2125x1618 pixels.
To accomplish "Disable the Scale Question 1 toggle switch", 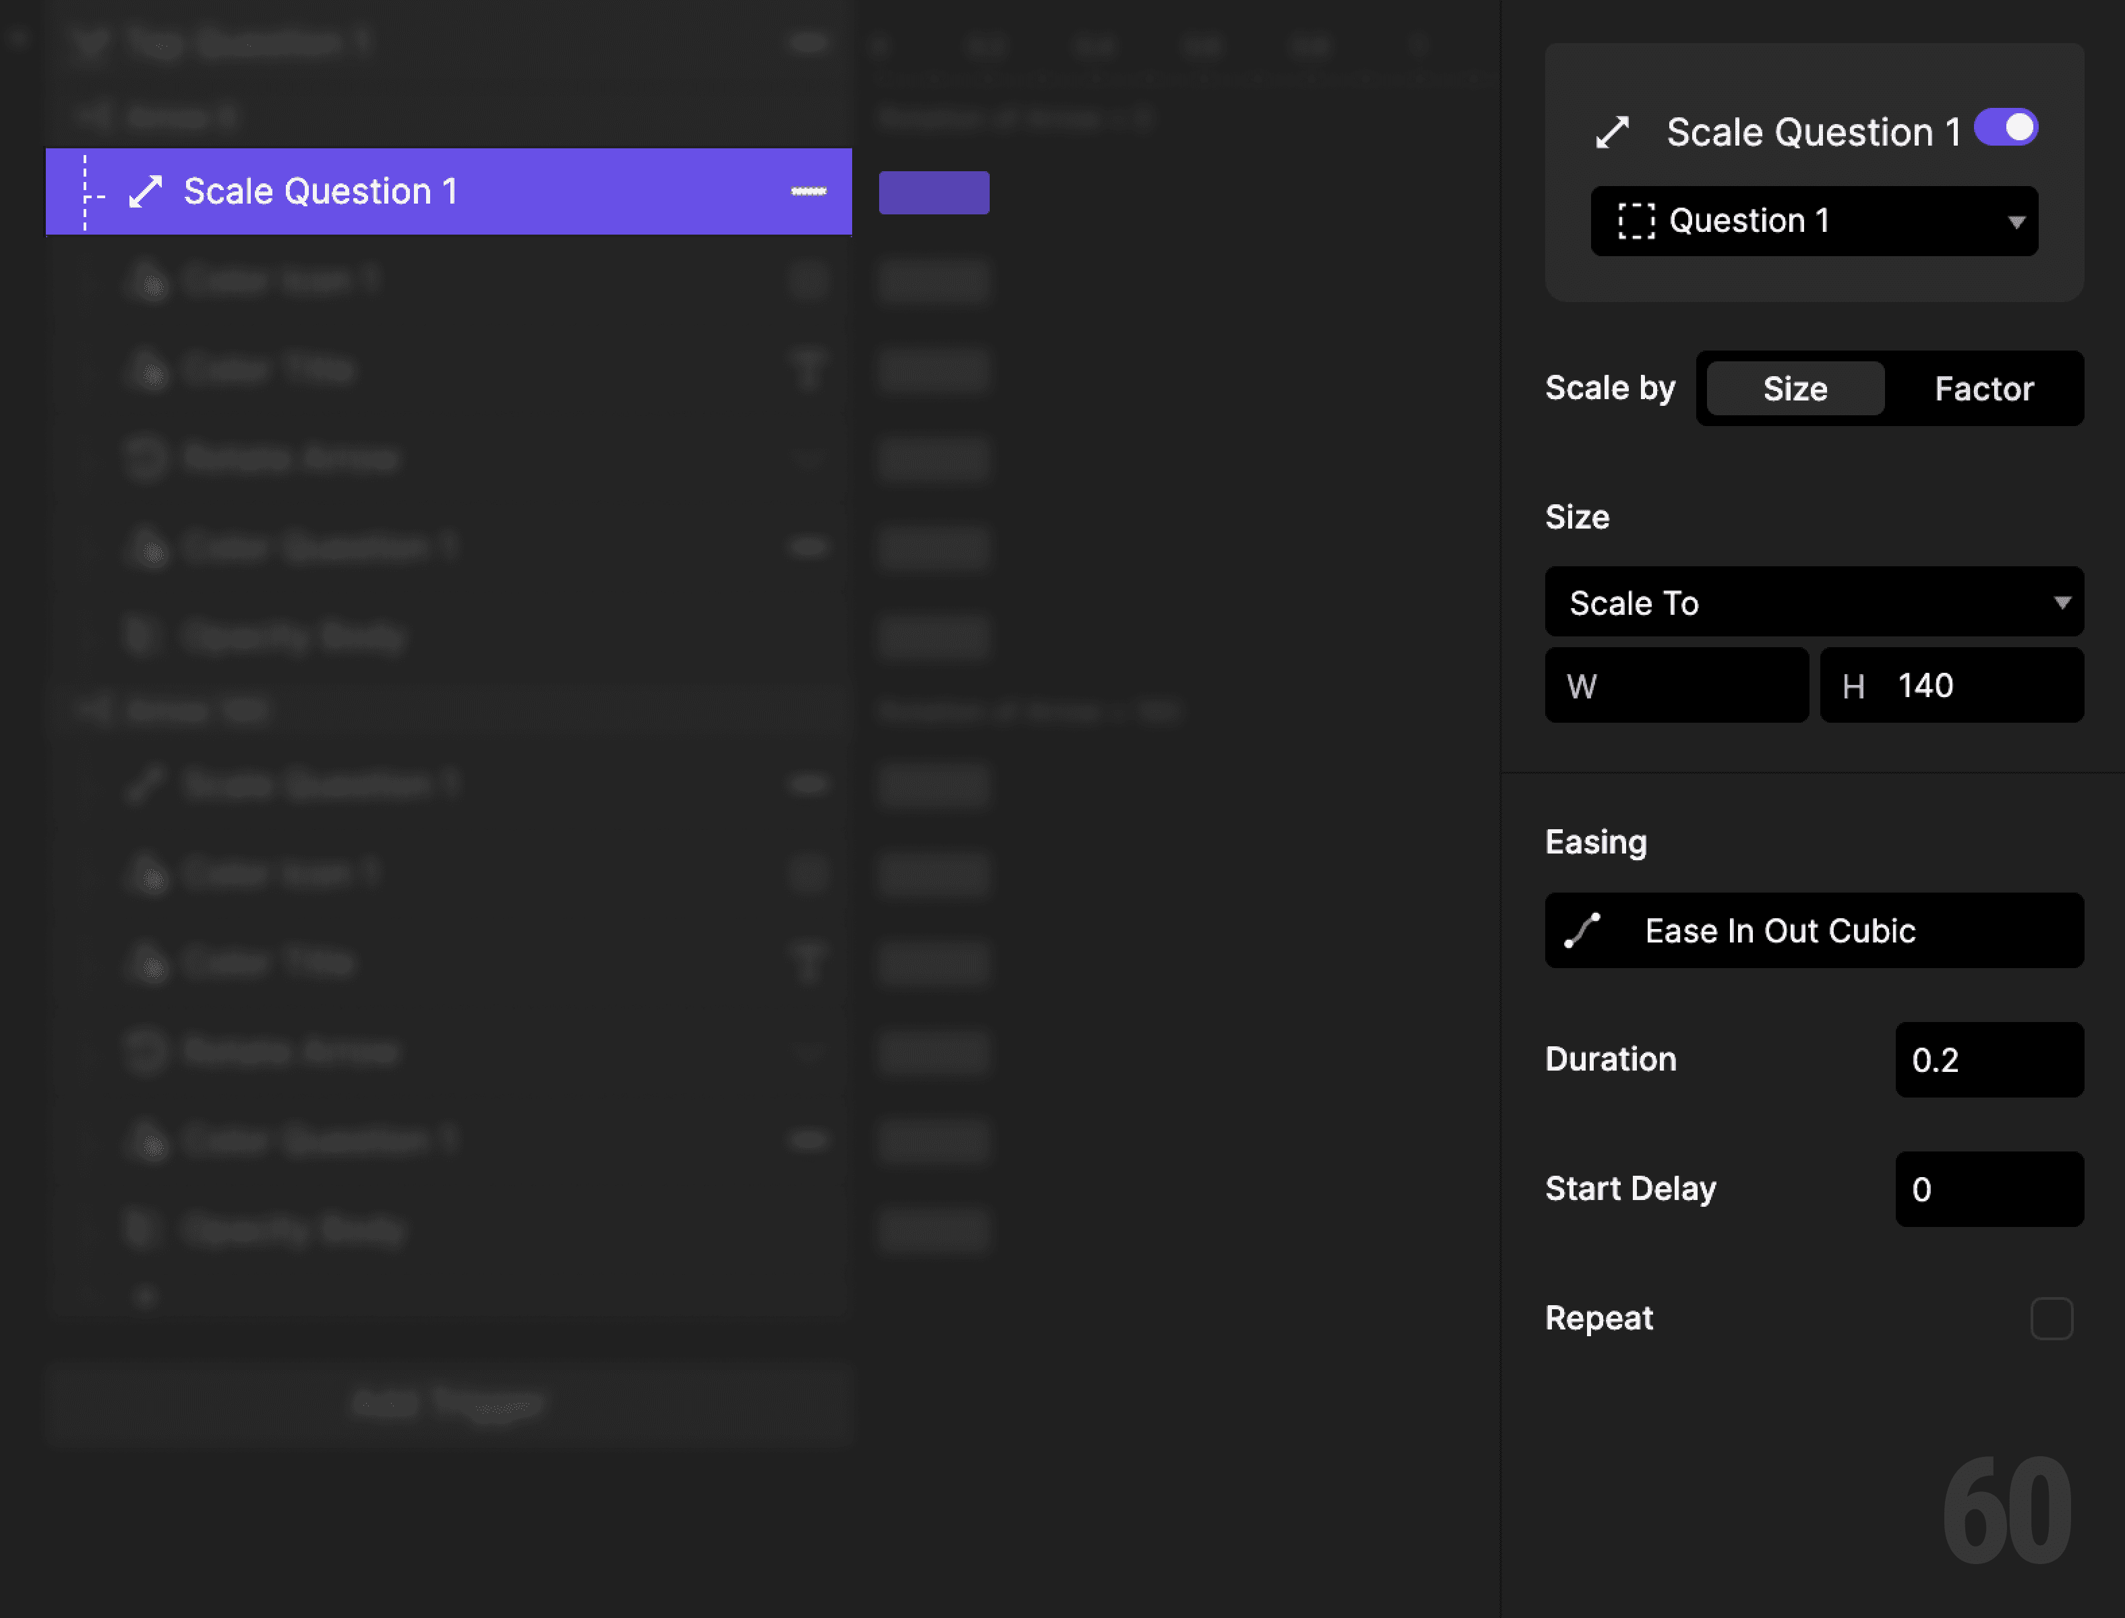I will click(x=2004, y=126).
